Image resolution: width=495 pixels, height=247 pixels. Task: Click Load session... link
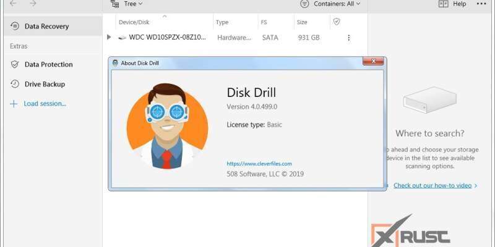coord(45,104)
